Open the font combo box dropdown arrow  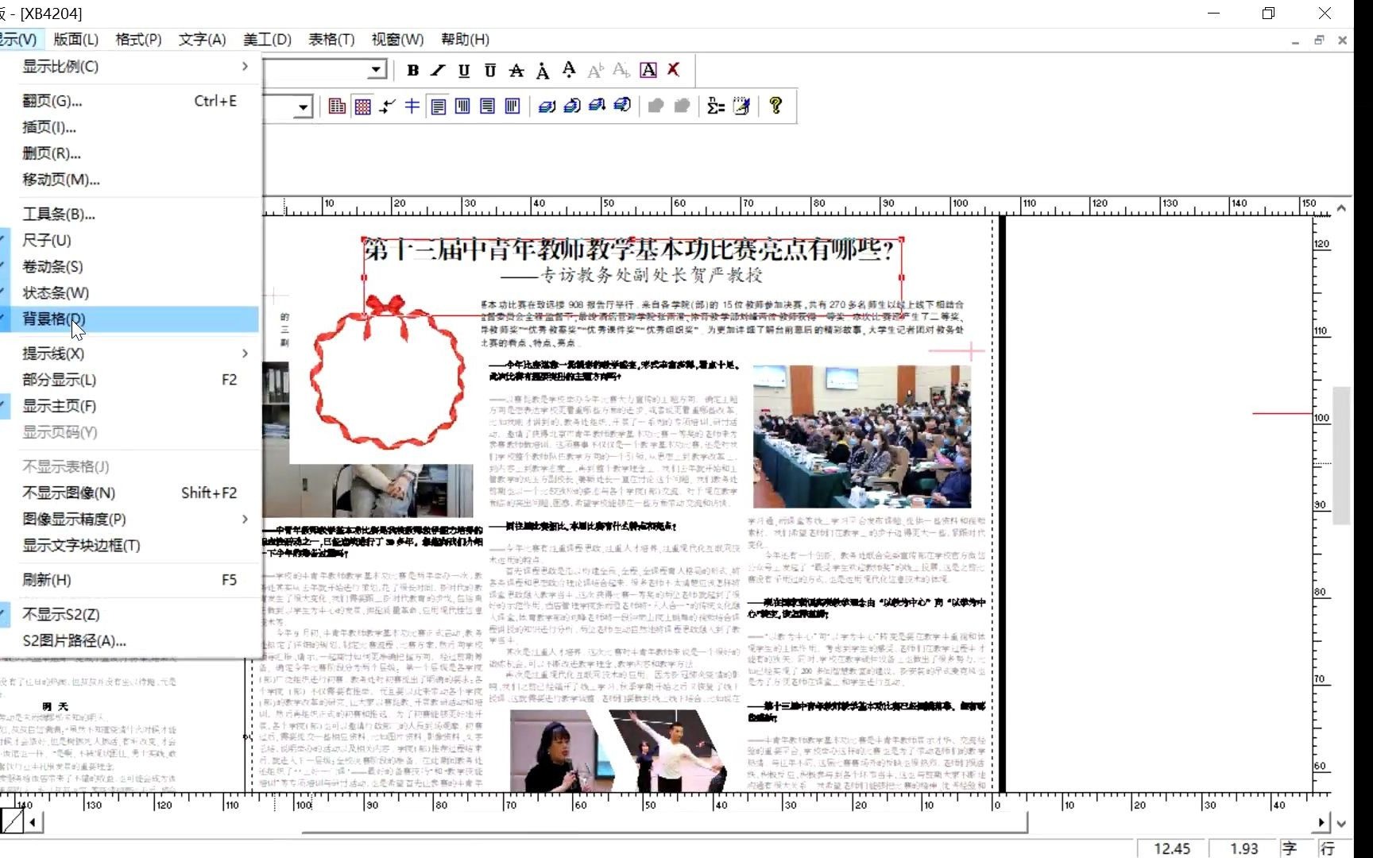tap(374, 69)
